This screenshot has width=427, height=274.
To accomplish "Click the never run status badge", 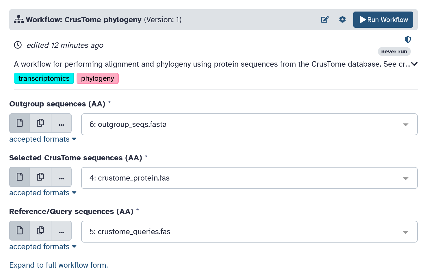I will pos(394,51).
